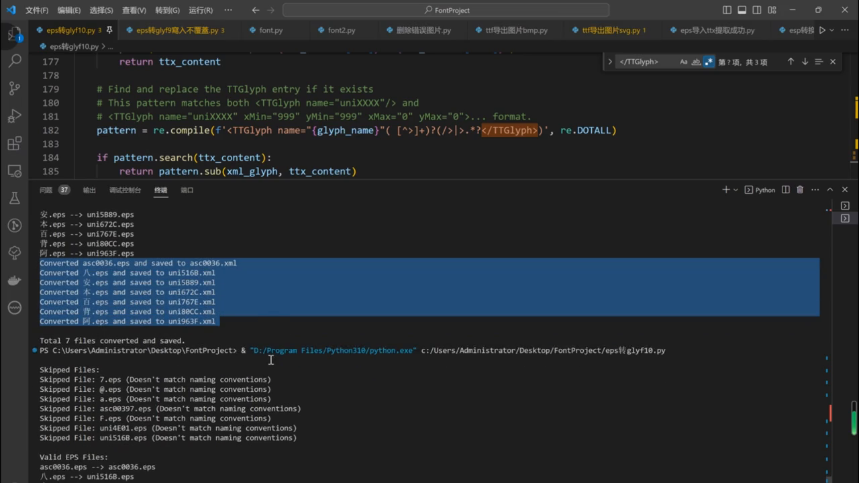Click the FontProject command center search box
Viewport: 859px width, 483px height.
pos(446,10)
